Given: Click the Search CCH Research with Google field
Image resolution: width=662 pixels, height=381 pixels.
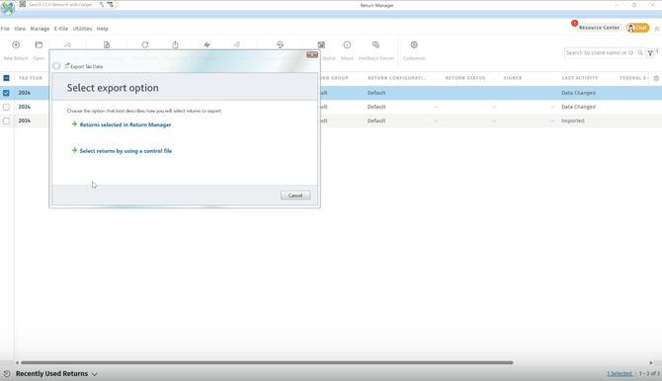Looking at the screenshot, I should (x=61, y=4).
